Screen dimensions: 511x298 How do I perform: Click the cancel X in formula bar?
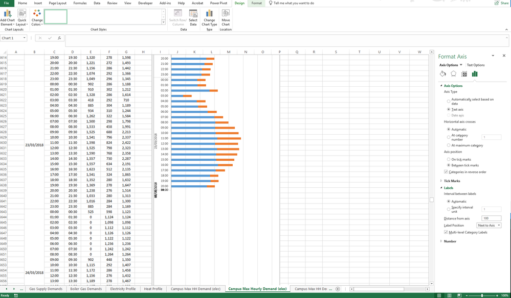coord(40,38)
